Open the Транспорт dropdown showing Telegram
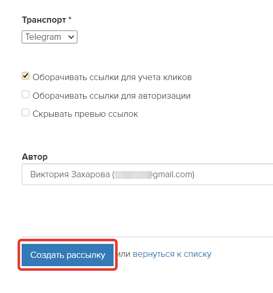The width and height of the screenshot is (273, 293). tap(50, 37)
